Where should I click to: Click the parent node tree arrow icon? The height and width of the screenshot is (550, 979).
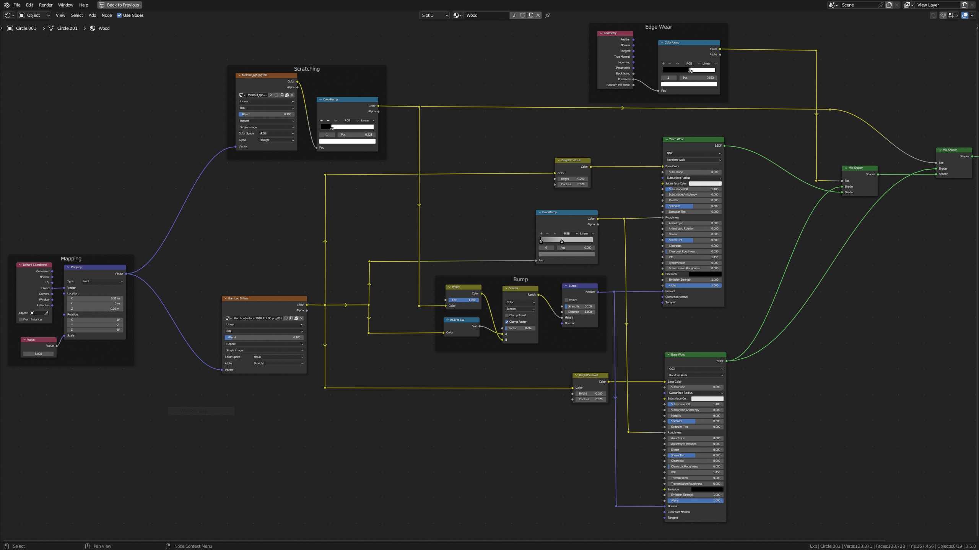[933, 15]
